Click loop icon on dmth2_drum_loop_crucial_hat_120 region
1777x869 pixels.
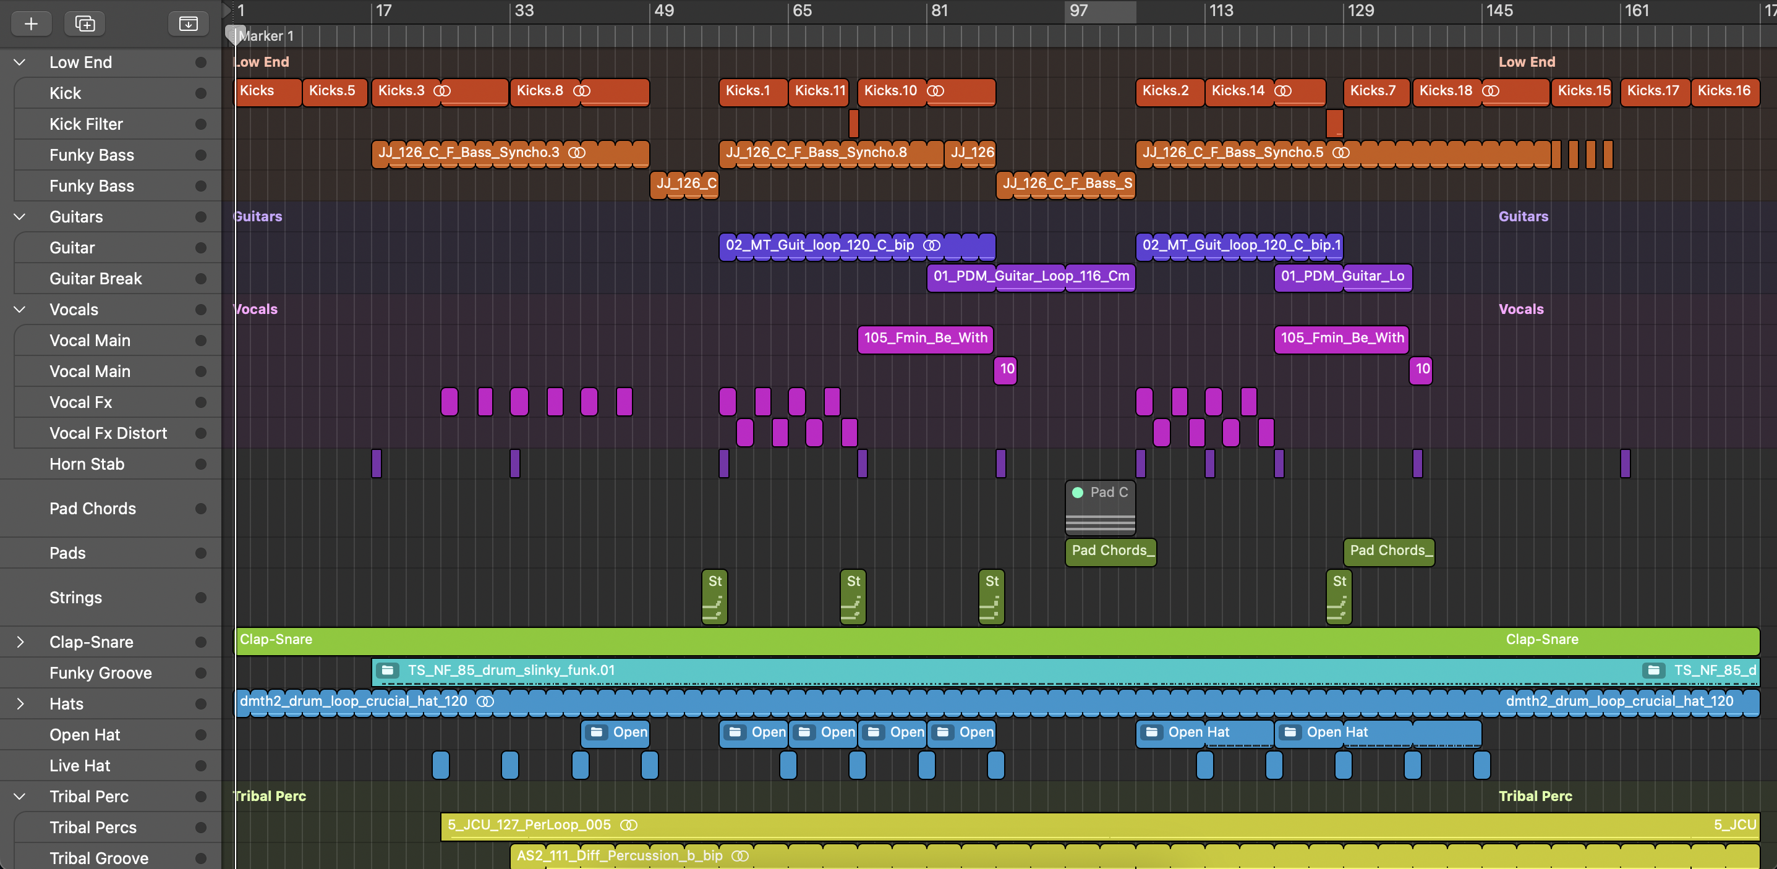click(x=485, y=702)
